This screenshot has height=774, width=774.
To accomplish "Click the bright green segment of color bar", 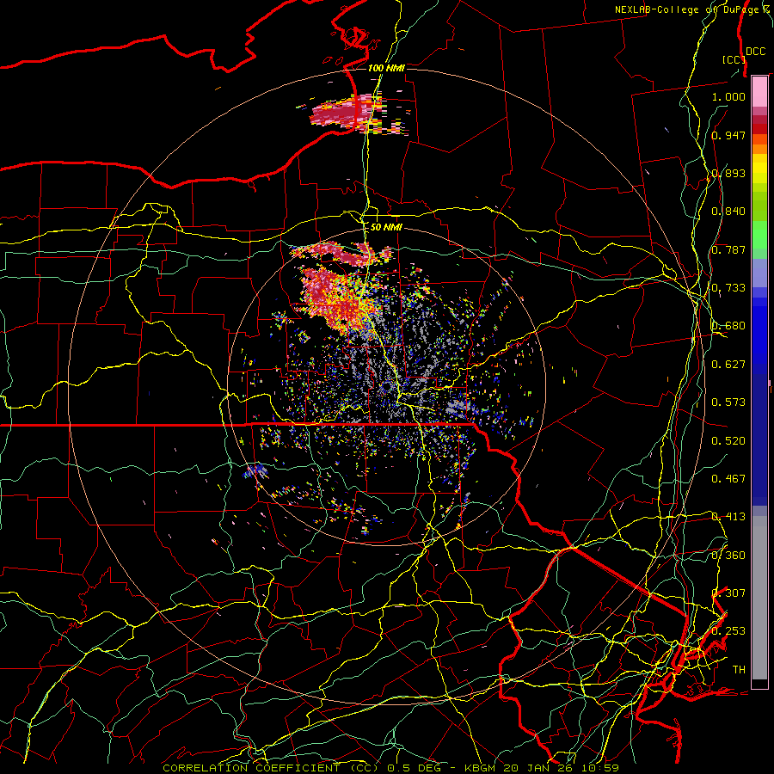I will point(759,235).
